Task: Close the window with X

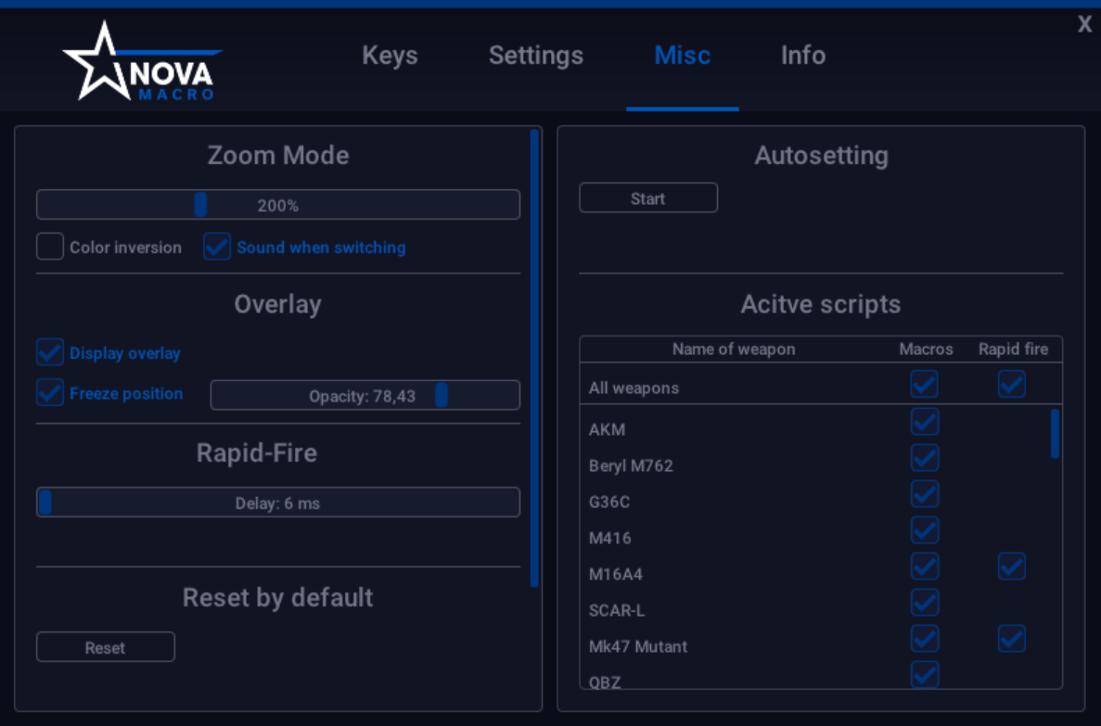Action: [1085, 25]
